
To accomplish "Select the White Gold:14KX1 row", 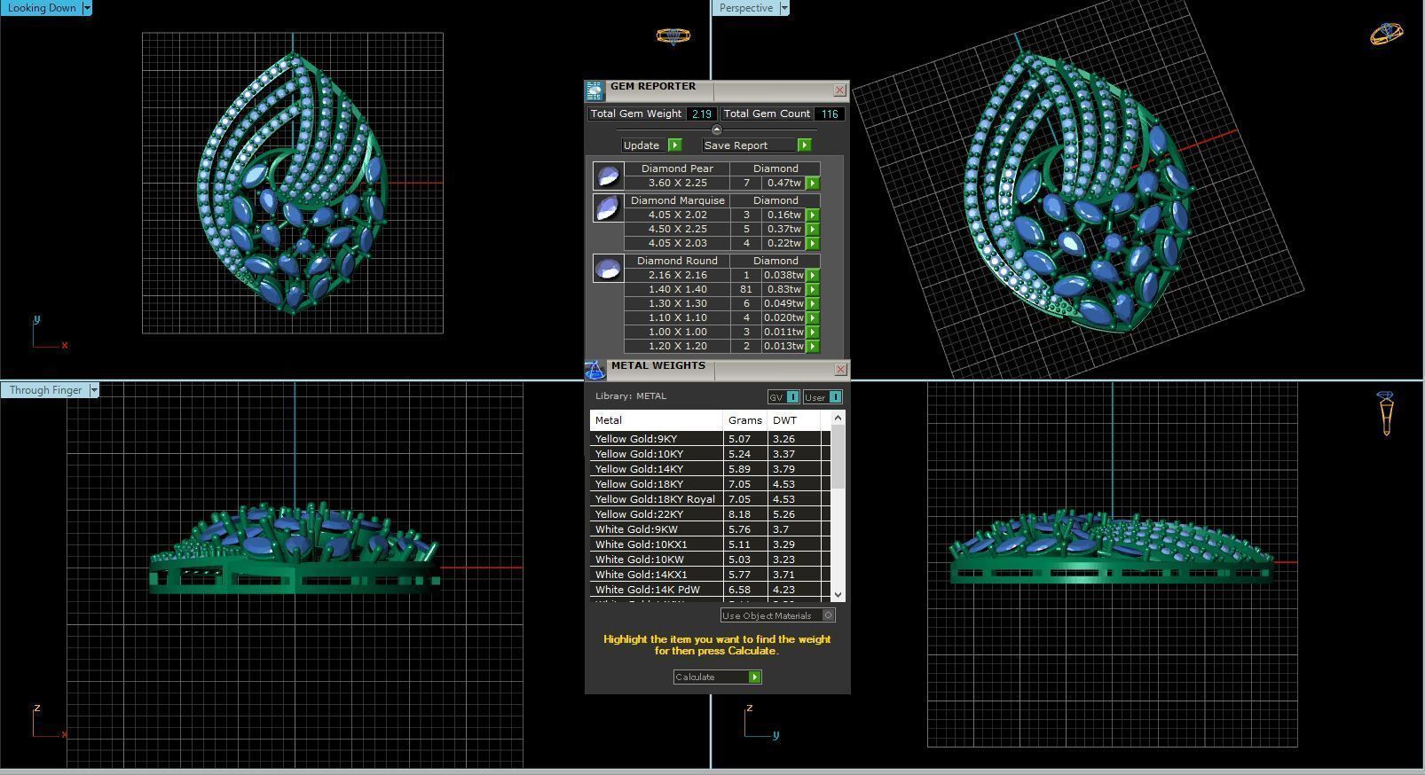I will click(710, 575).
